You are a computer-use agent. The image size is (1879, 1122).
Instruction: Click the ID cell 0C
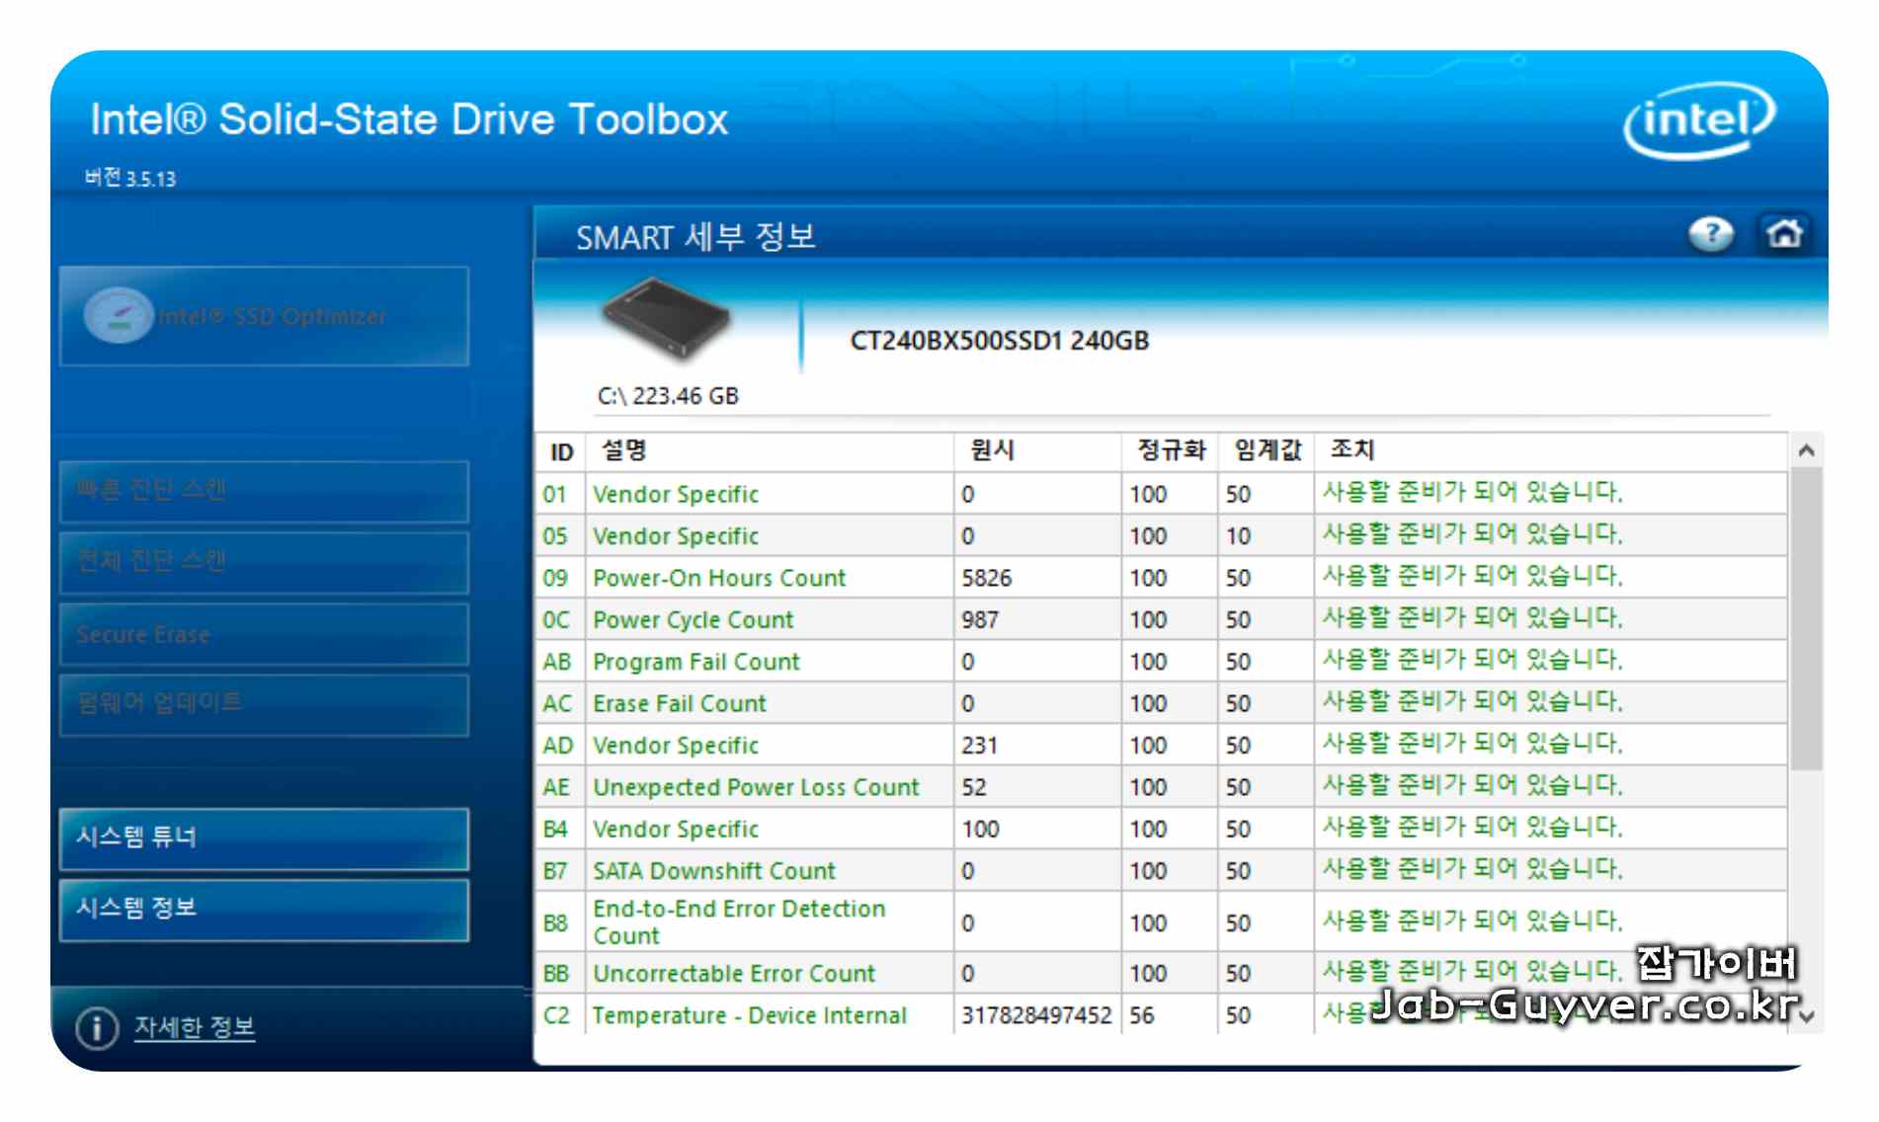[x=556, y=620]
